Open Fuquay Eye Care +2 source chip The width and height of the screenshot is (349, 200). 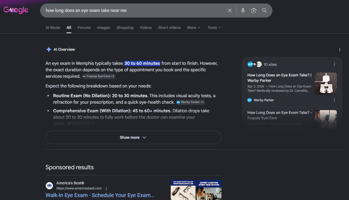[99, 76]
